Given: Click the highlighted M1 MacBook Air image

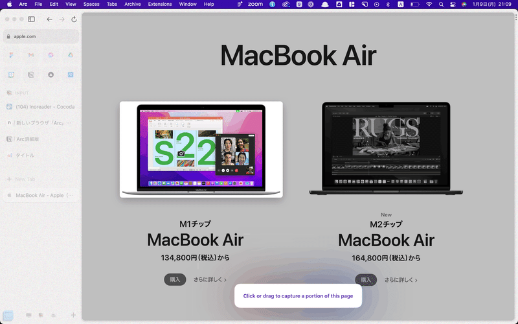Looking at the screenshot, I should [201, 150].
